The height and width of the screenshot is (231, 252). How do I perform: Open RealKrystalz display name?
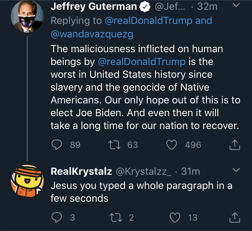[81, 171]
